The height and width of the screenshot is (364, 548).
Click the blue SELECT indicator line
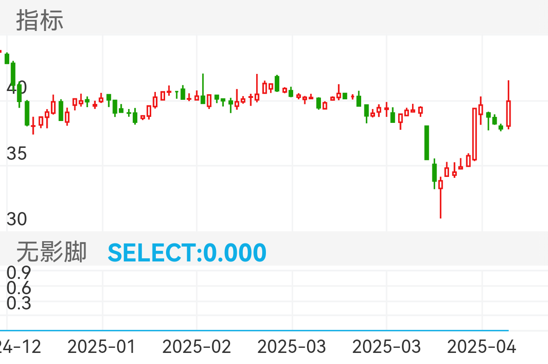[x=254, y=330]
